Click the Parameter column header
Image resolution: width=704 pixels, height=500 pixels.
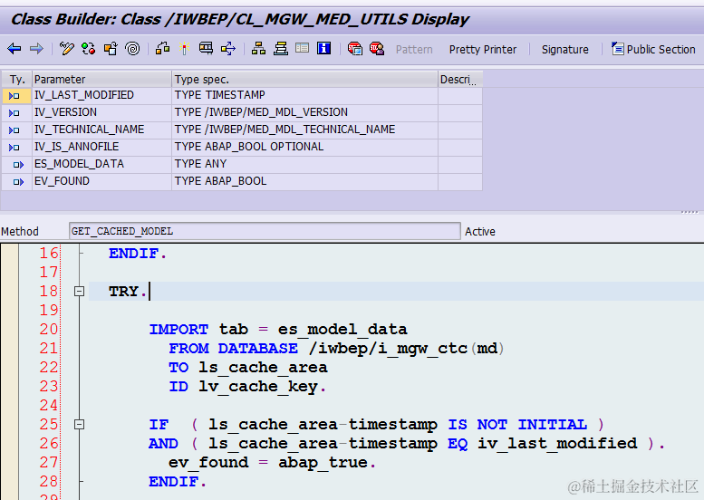pos(101,80)
